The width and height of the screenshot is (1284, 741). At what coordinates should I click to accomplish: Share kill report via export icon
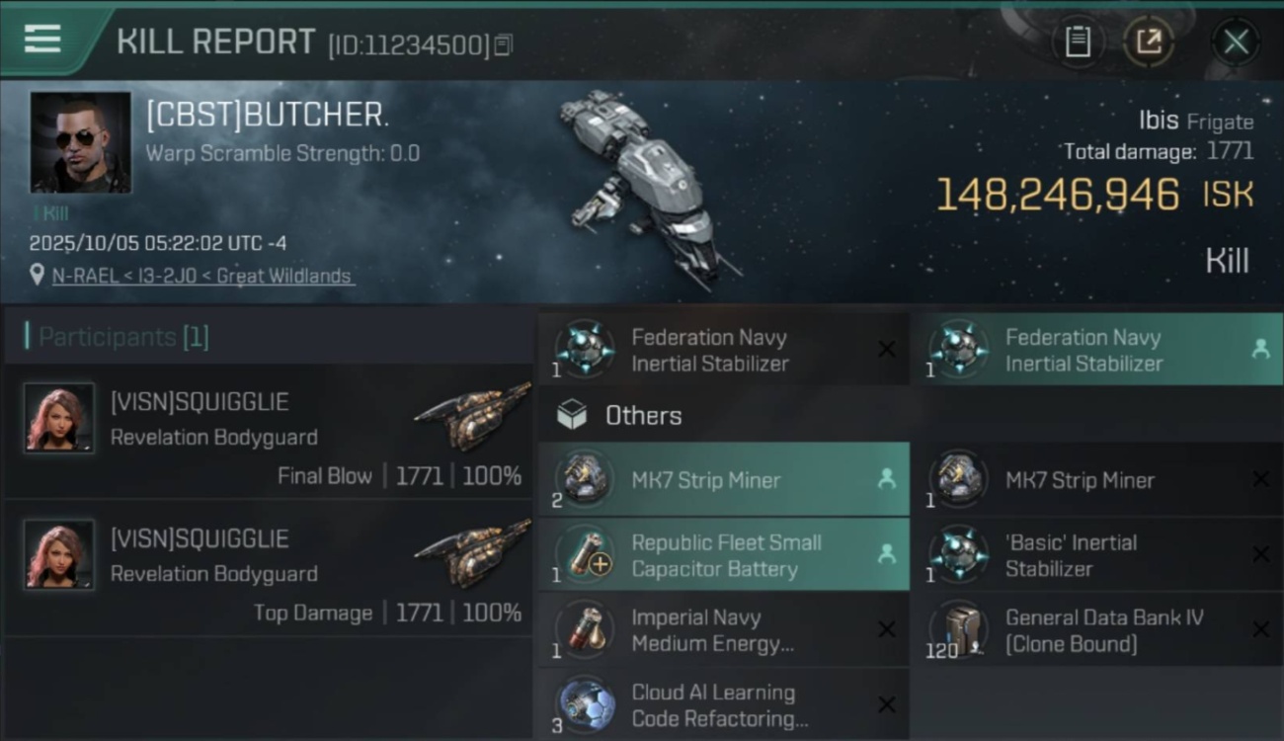(1149, 41)
